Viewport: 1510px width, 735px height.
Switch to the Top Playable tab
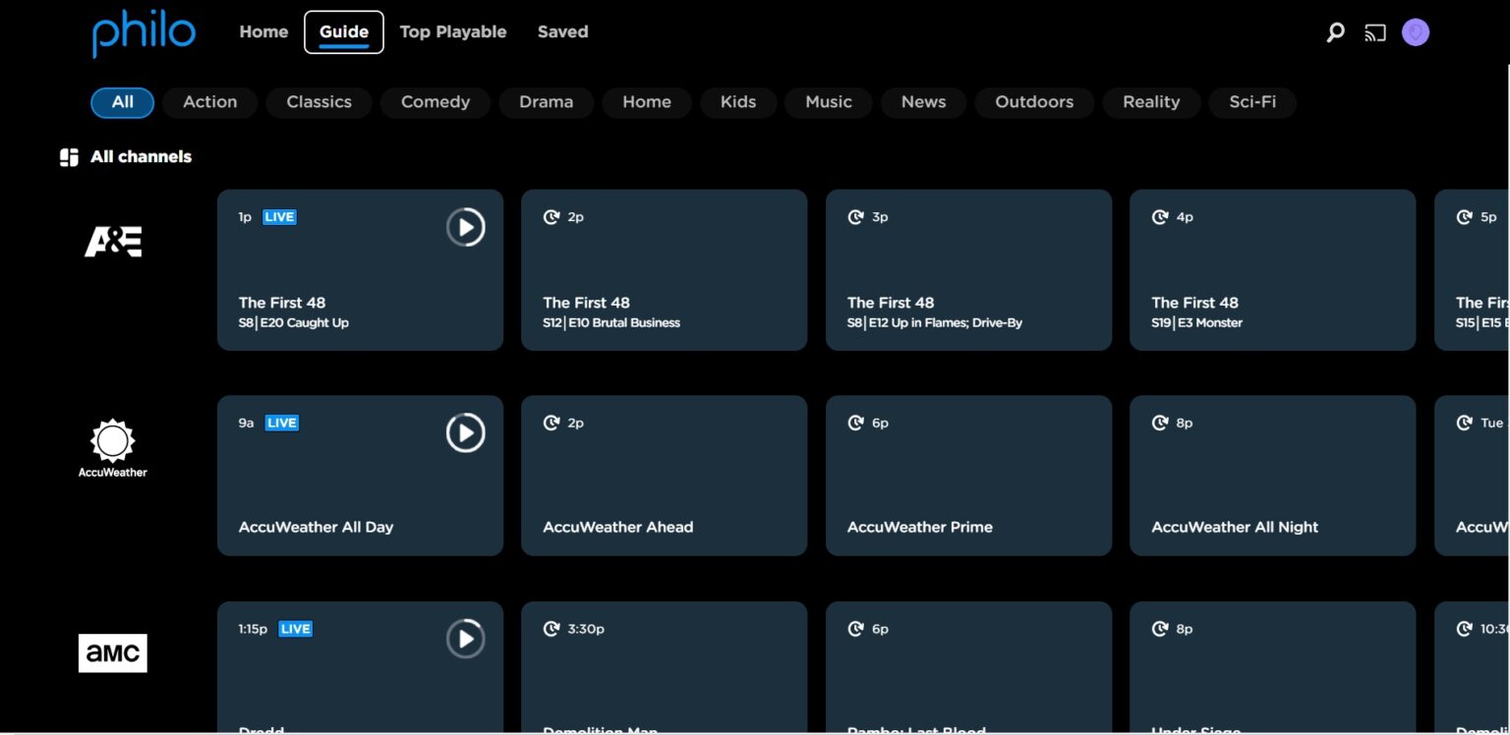453,31
